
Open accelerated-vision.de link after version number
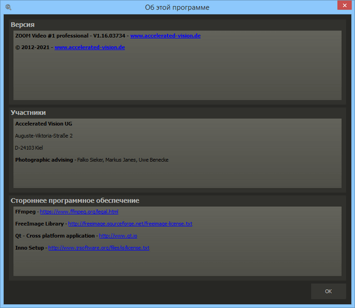click(x=165, y=36)
